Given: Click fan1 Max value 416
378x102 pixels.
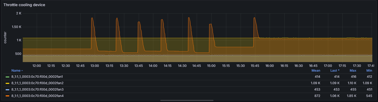Looking at the screenshot, I should (354, 77).
